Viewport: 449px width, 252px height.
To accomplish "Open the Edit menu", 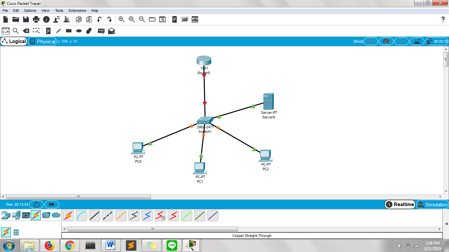I will 16,10.
